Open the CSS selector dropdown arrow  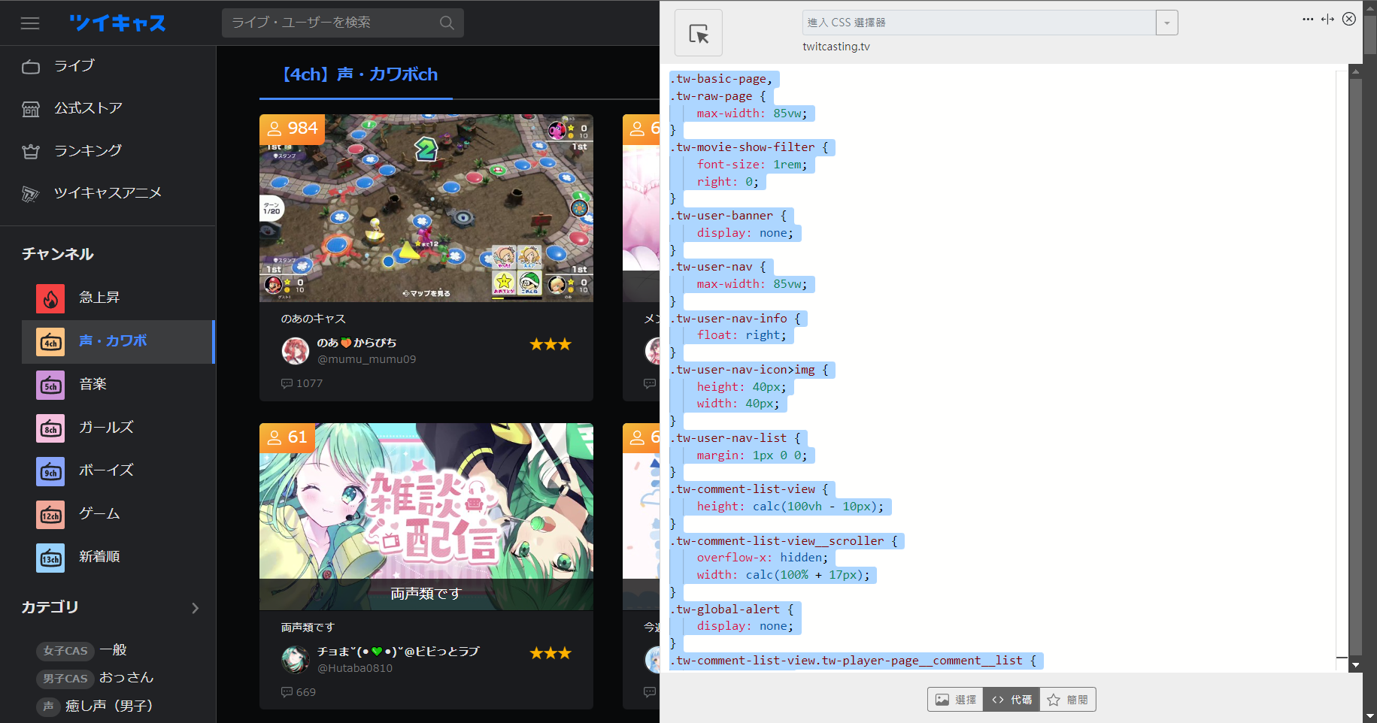(1166, 23)
